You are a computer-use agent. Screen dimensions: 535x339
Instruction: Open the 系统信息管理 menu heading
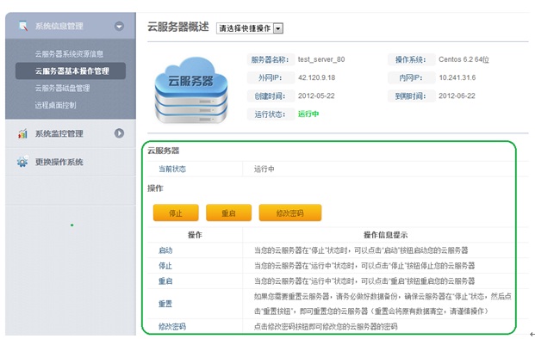59,26
